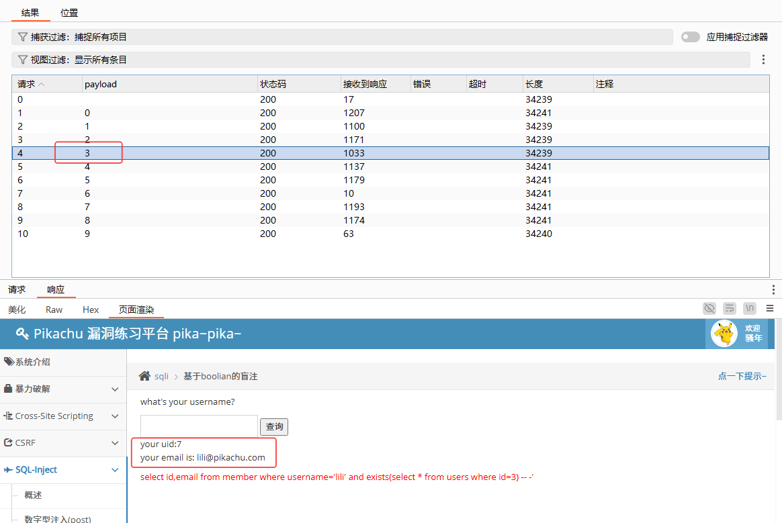The width and height of the screenshot is (782, 523).
Task: Click the capture filter funnel icon
Action: tap(22, 37)
